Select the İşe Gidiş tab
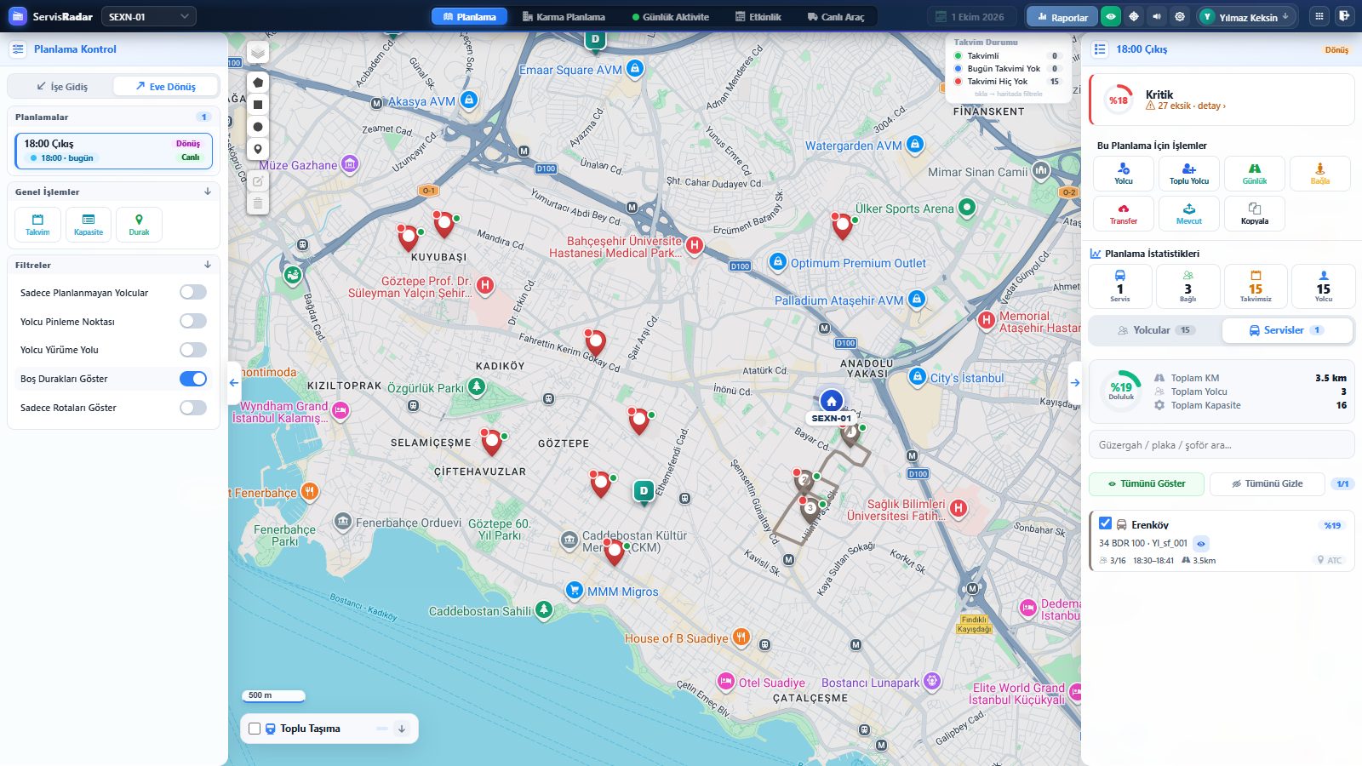Image resolution: width=1362 pixels, height=766 pixels. click(x=61, y=86)
